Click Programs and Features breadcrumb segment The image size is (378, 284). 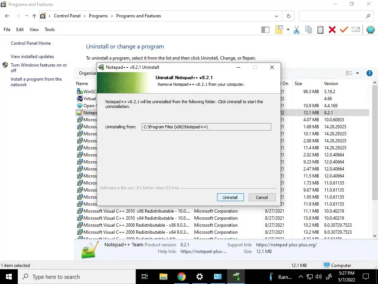click(x=139, y=16)
